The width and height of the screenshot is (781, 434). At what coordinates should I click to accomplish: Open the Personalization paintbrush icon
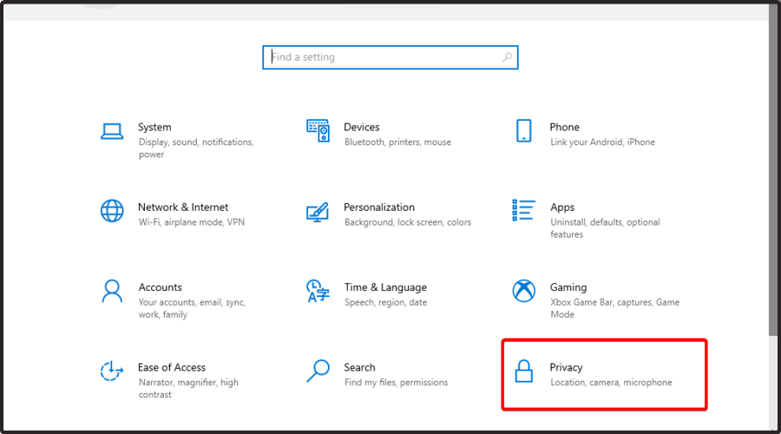(318, 211)
